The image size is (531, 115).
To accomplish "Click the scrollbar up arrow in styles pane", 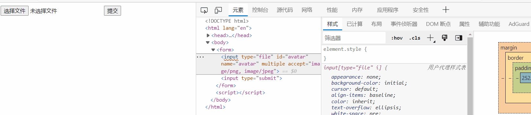I will click(470, 34).
